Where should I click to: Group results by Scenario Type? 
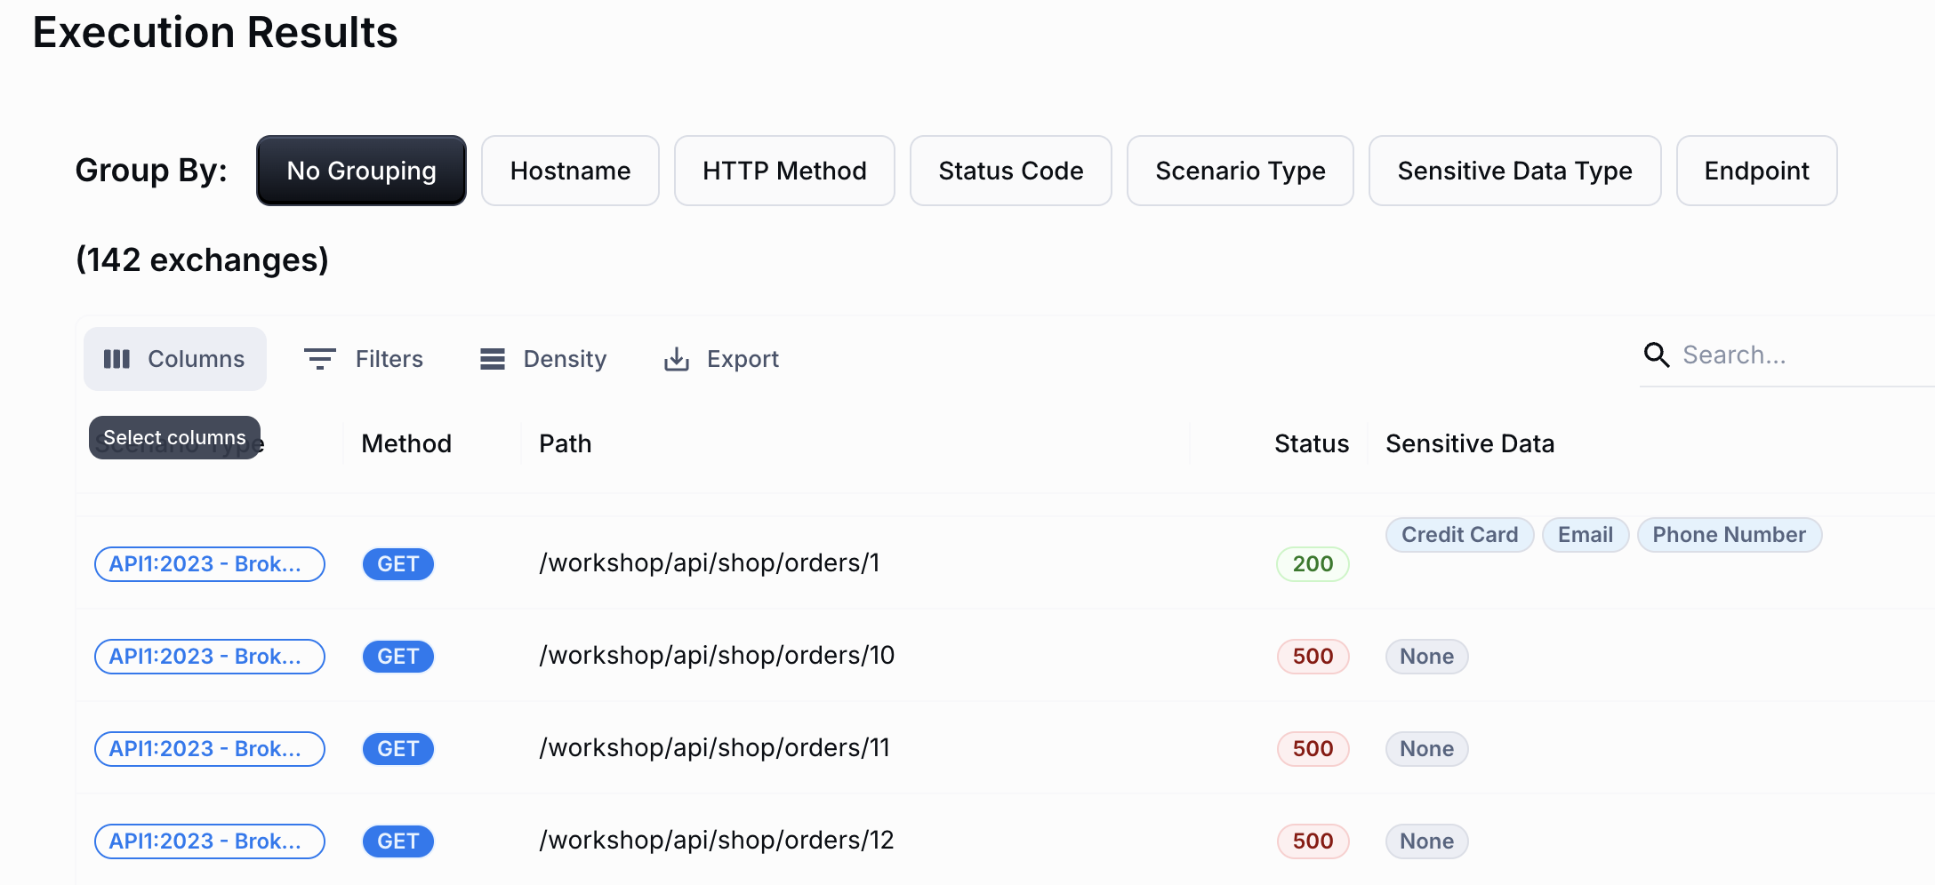pyautogui.click(x=1240, y=171)
